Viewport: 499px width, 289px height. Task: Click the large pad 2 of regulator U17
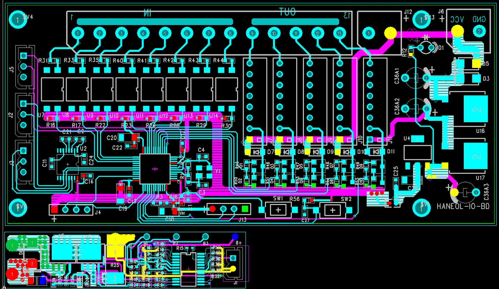pos(475,156)
